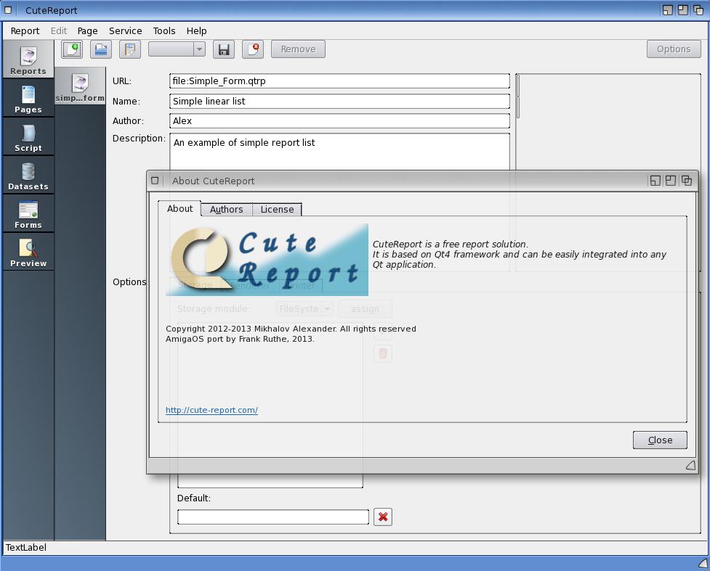Viewport: 710px width, 571px height.
Task: Switch to the Pages sidebar section
Action: coord(28,99)
